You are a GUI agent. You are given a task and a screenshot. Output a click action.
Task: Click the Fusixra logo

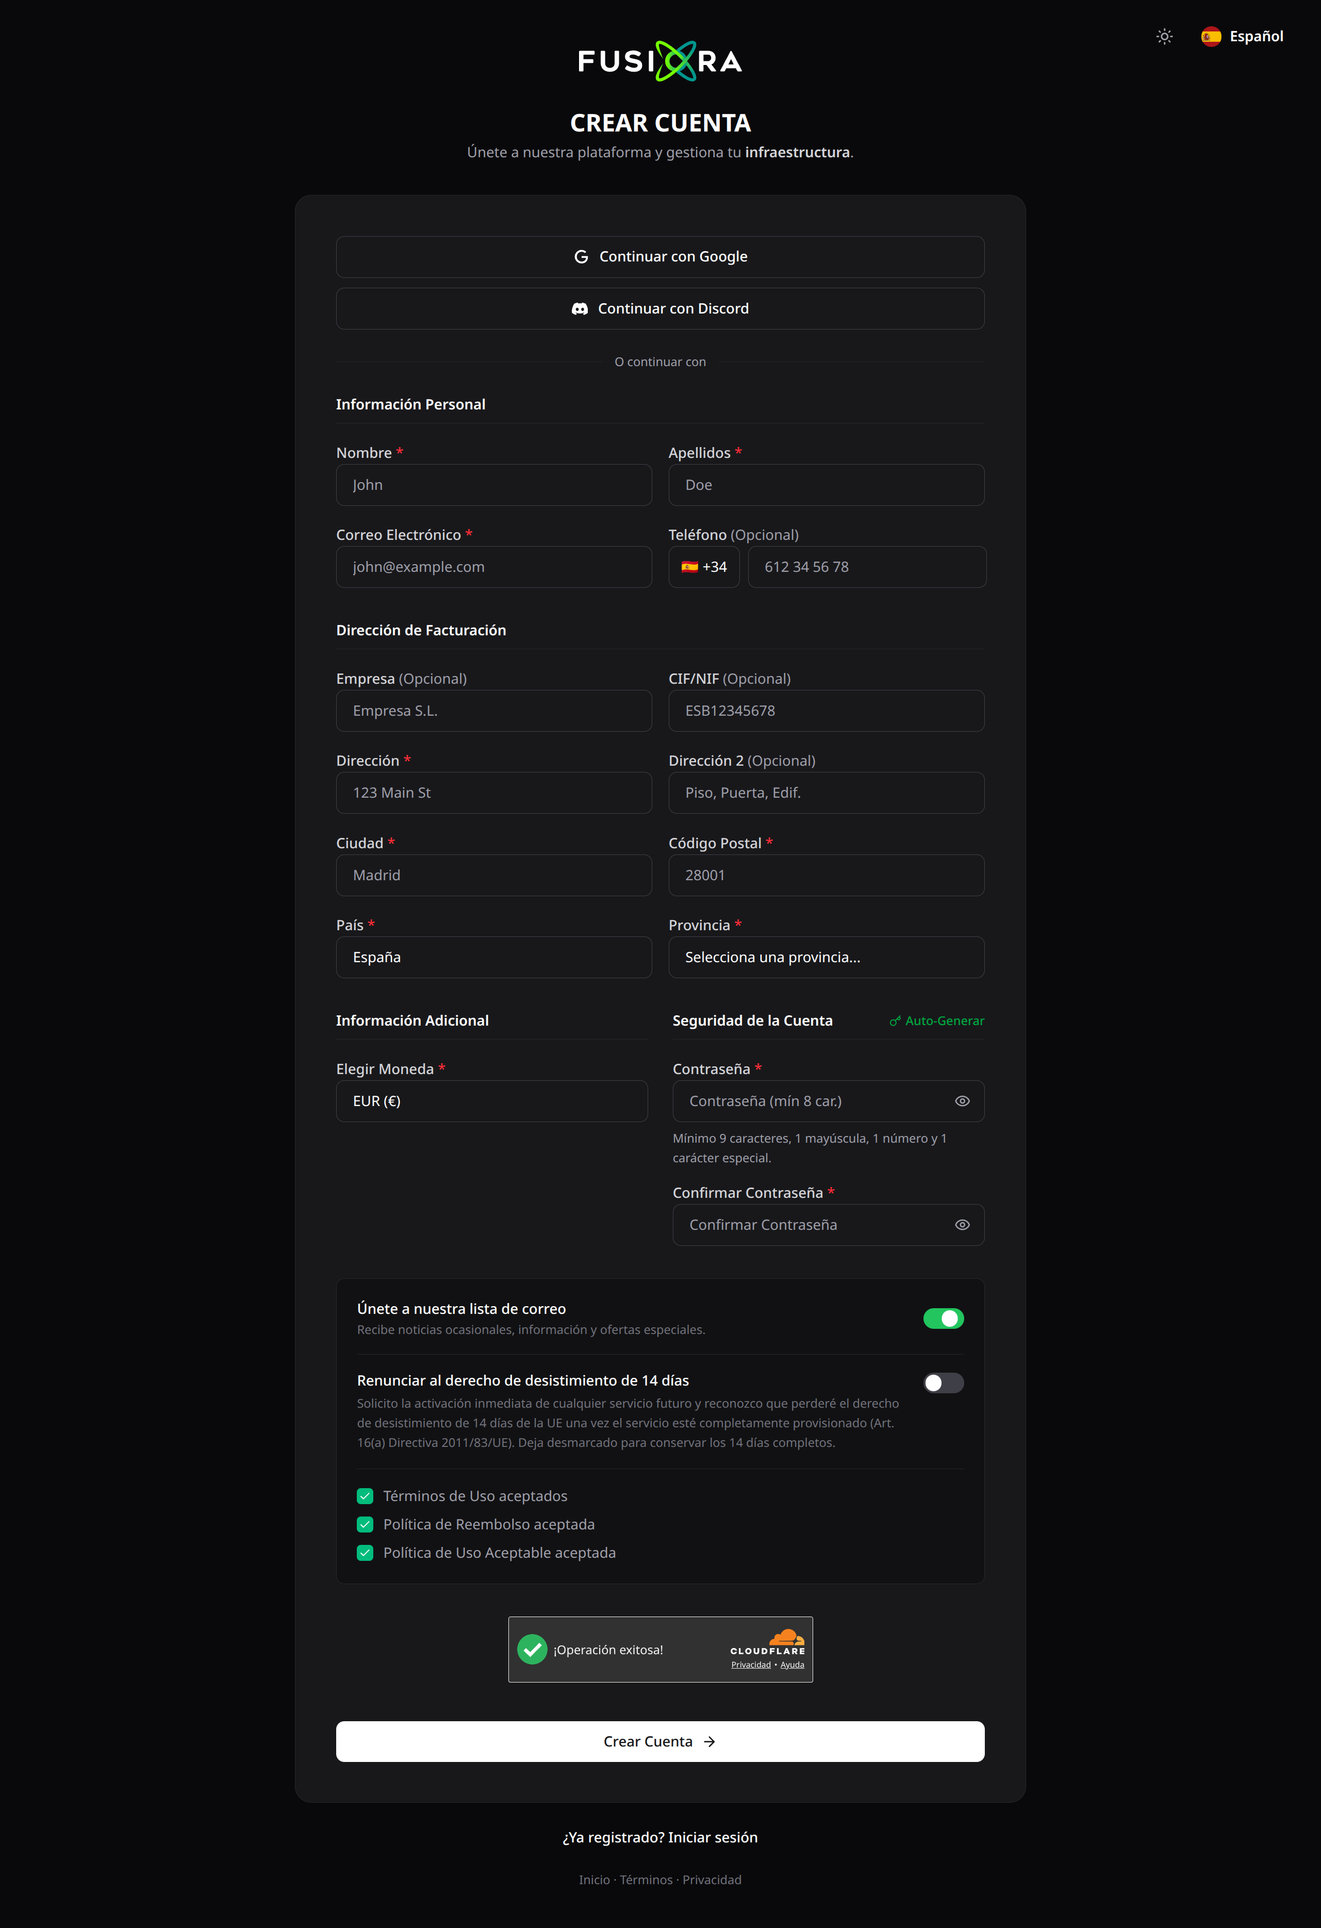point(660,61)
